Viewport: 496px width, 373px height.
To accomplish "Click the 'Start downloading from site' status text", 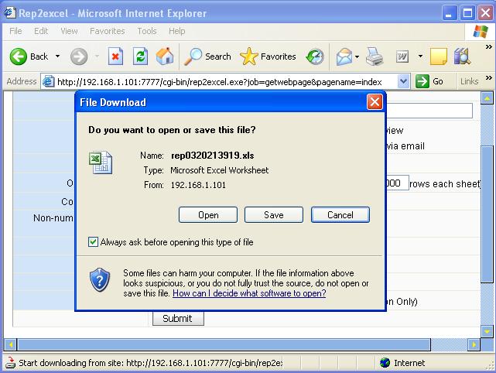I will pyautogui.click(x=151, y=363).
